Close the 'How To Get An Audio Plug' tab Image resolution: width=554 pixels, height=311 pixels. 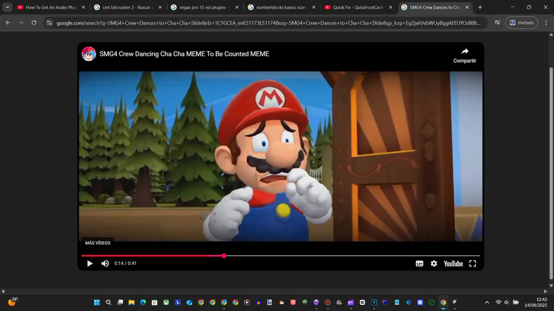tap(83, 7)
